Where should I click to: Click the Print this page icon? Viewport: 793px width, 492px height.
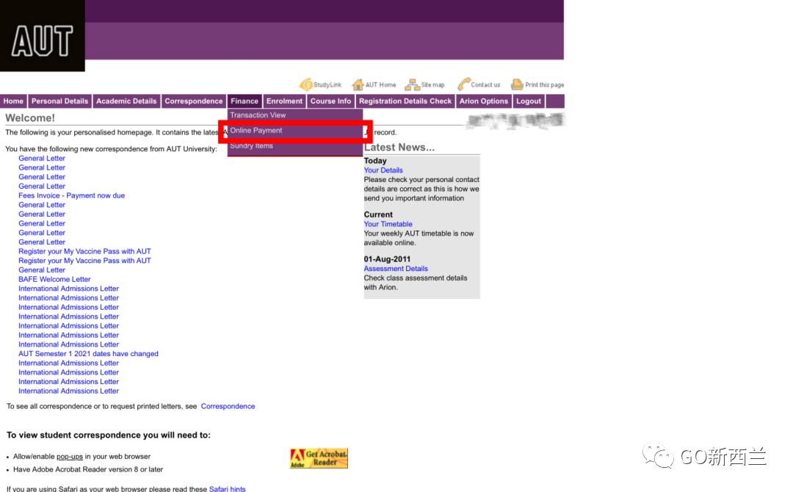tap(517, 84)
